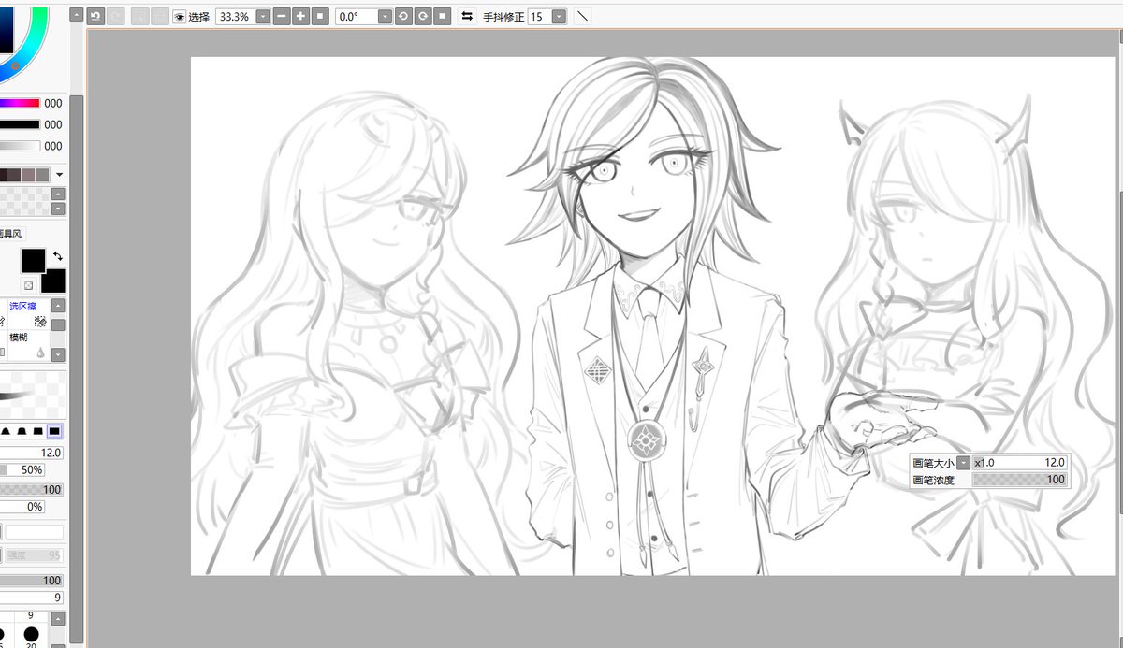Adjust the rainbow hue slider

20,104
